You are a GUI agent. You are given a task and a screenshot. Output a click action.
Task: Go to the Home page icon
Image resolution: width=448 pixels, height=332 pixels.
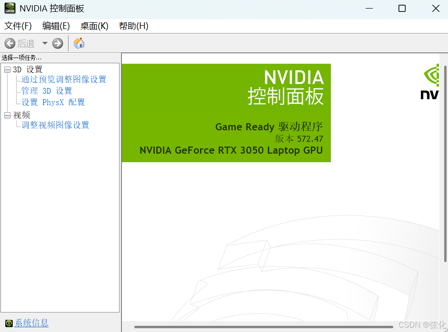(x=79, y=43)
